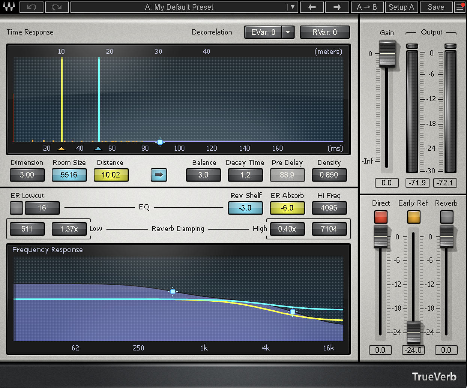Toggle the red Direct on/off button
Image resolution: width=467 pixels, height=388 pixels.
381,217
